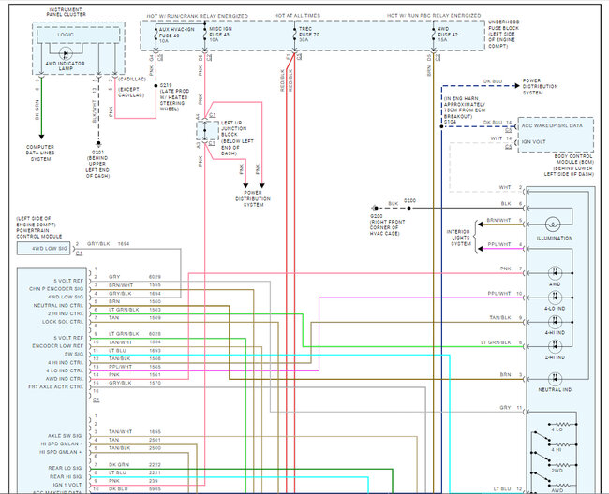
Task: Click the 2-HI IND LED symbol
Action: 555,346
